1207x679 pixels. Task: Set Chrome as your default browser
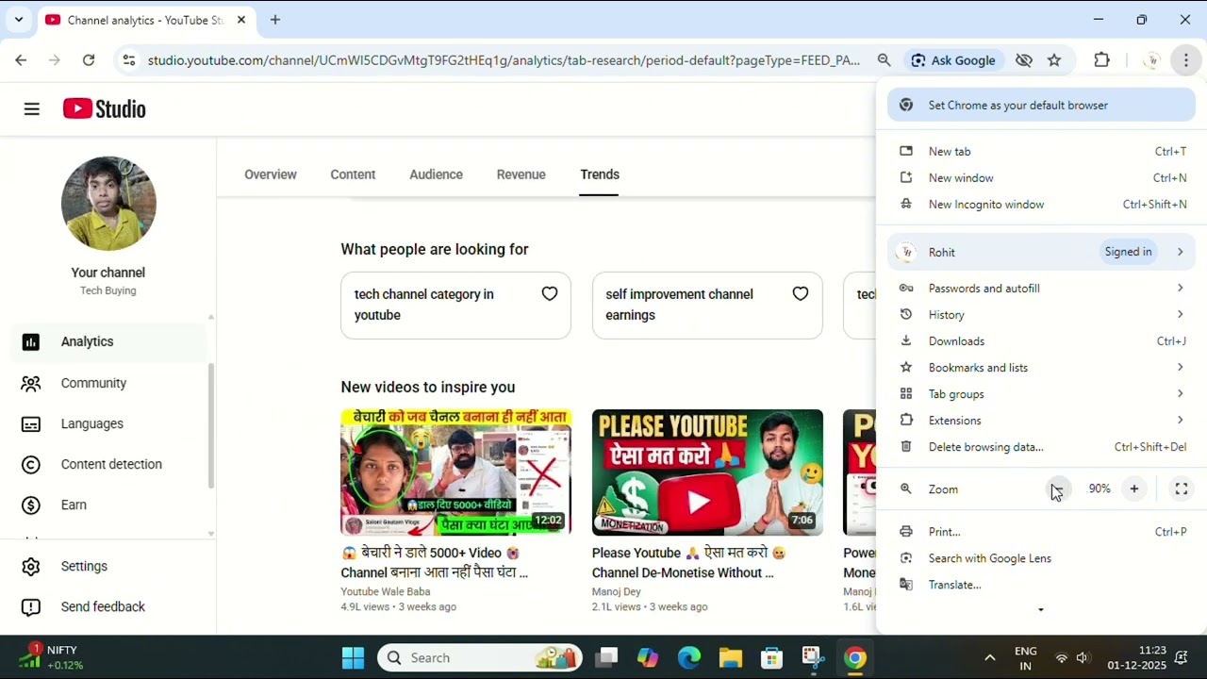(x=1042, y=105)
